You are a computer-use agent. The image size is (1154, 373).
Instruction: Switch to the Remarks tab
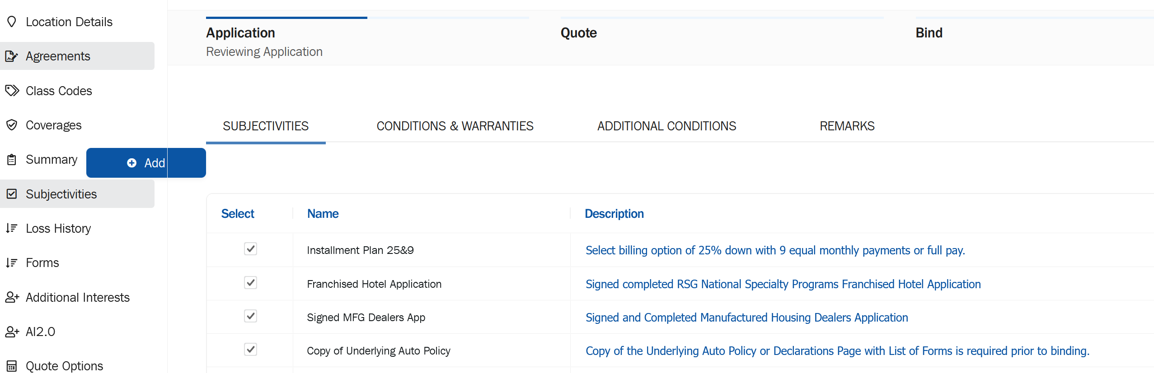[847, 126]
